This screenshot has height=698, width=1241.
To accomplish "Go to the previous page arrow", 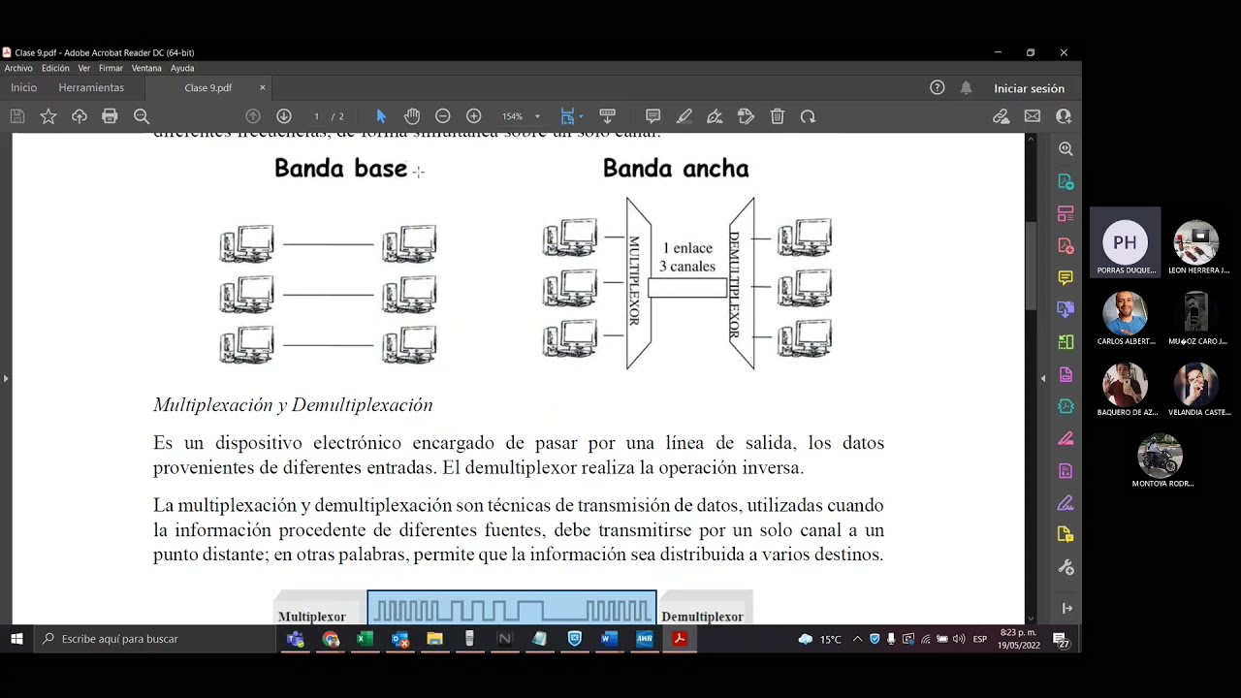I will click(253, 116).
